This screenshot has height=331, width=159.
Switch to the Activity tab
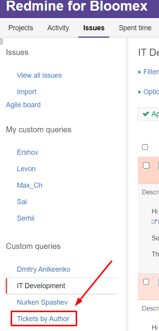click(x=58, y=28)
